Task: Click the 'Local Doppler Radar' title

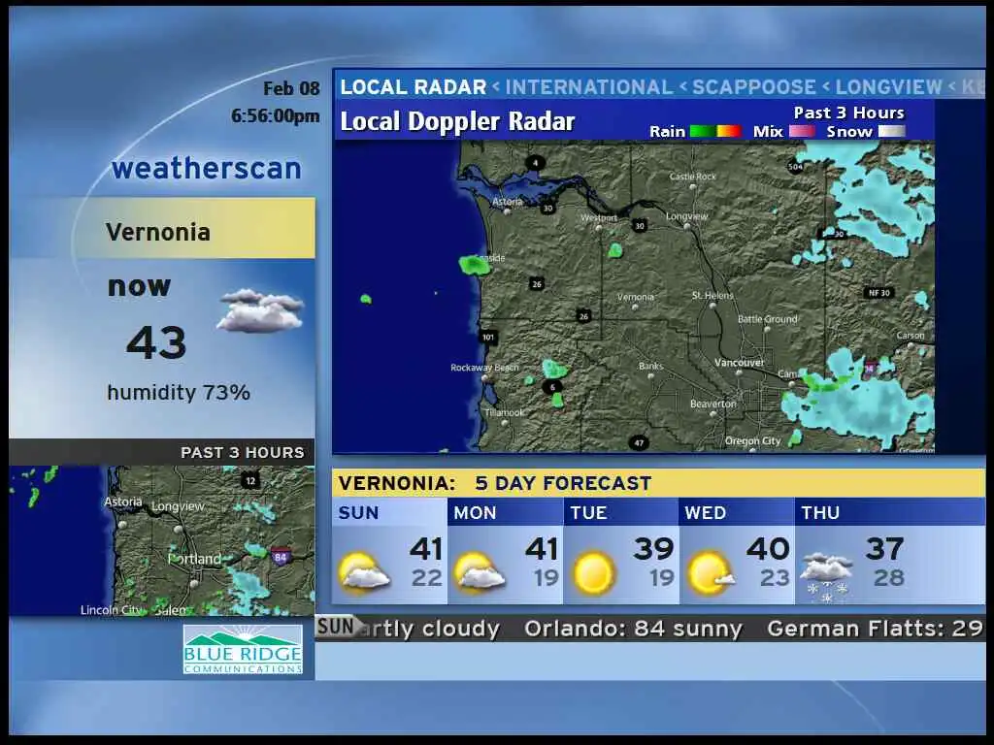Action: coord(458,121)
